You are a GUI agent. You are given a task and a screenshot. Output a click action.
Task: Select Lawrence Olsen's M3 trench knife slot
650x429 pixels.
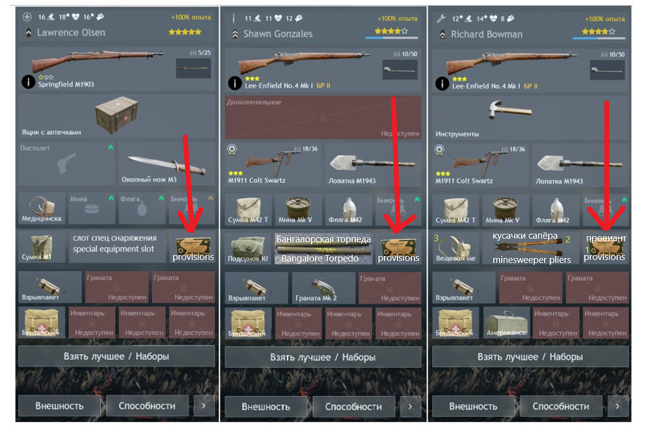click(166, 164)
